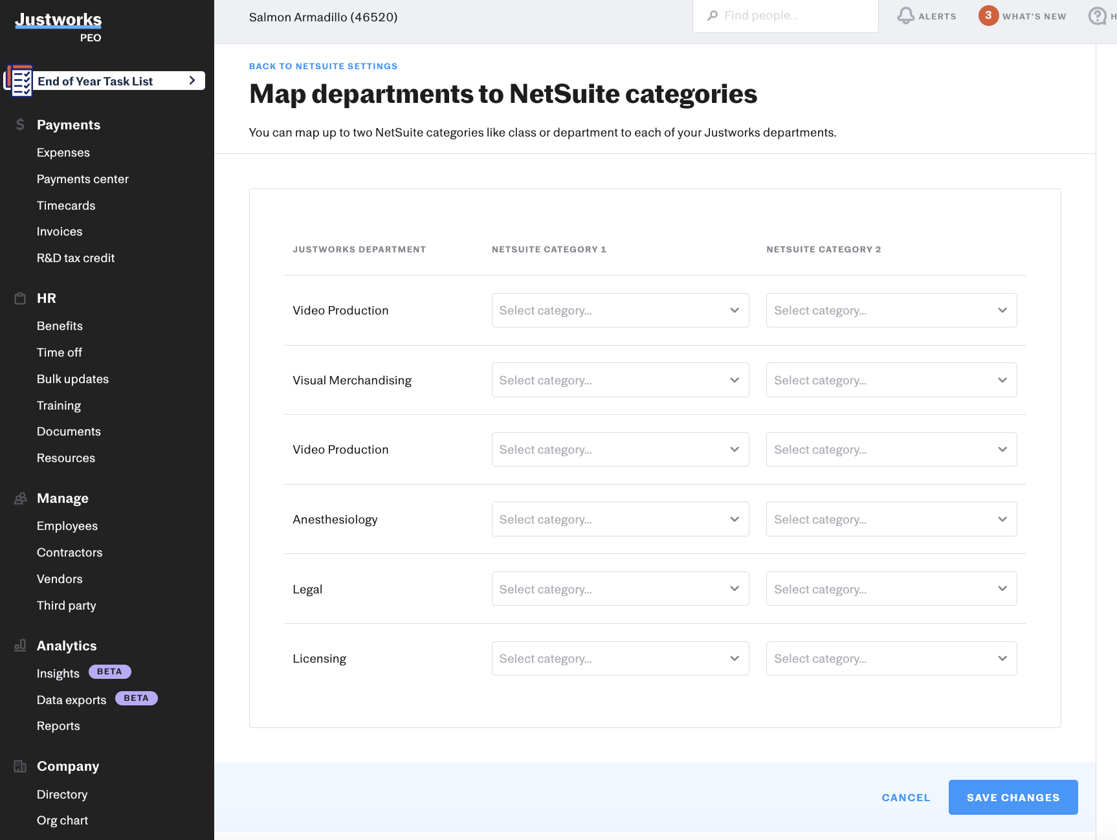Viewport: 1117px width, 840px height.
Task: Click the Payments dollar sign icon
Action: [x=20, y=124]
